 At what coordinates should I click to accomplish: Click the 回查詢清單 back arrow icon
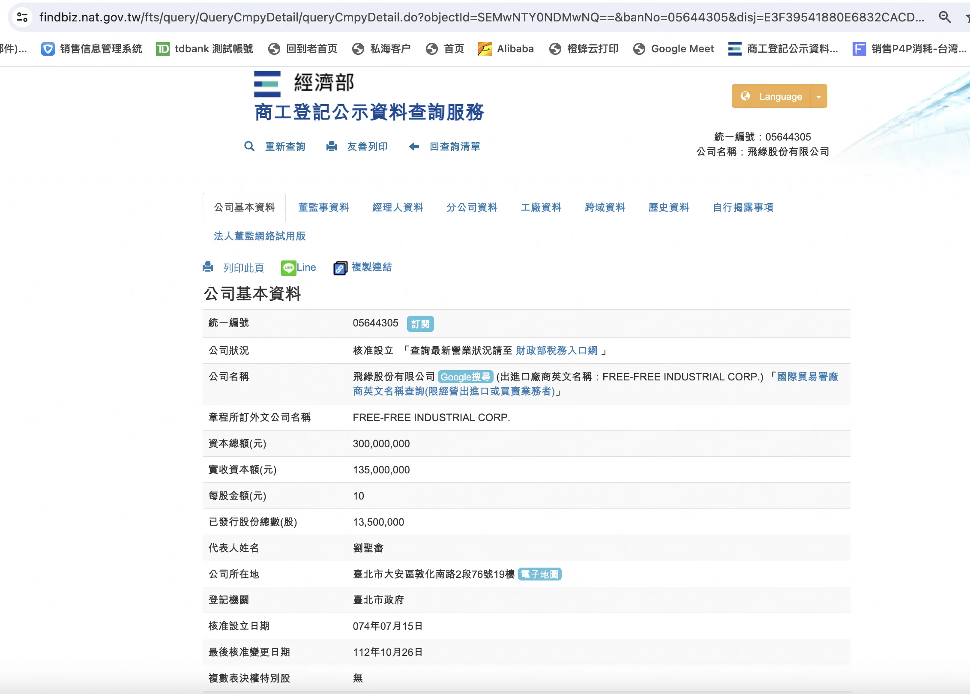click(x=414, y=147)
